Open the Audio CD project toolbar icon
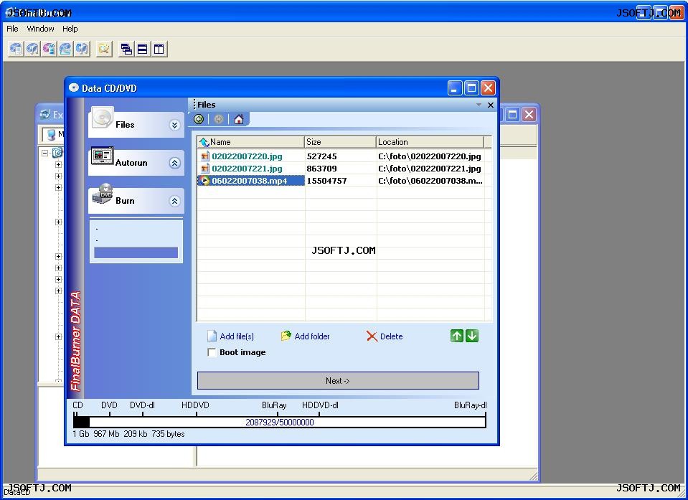The image size is (688, 500). click(32, 49)
